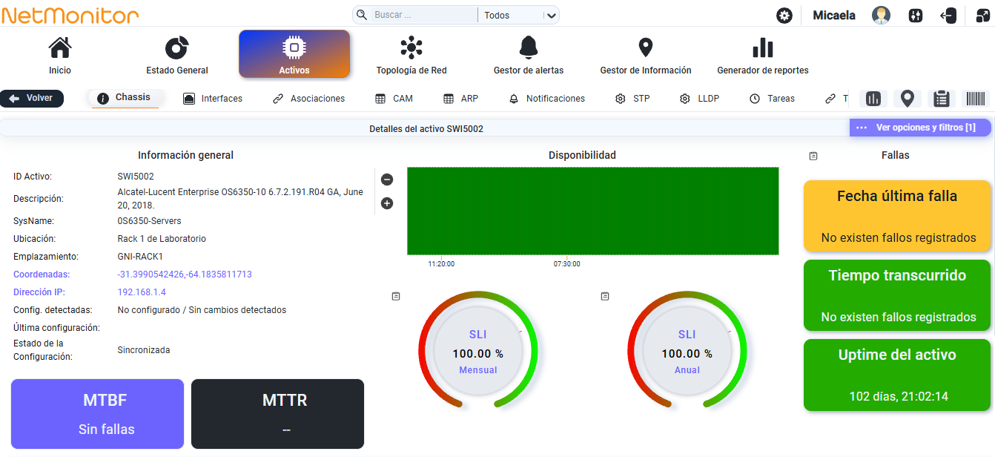Open the Asociaciones tab
995x457 pixels.
point(308,99)
